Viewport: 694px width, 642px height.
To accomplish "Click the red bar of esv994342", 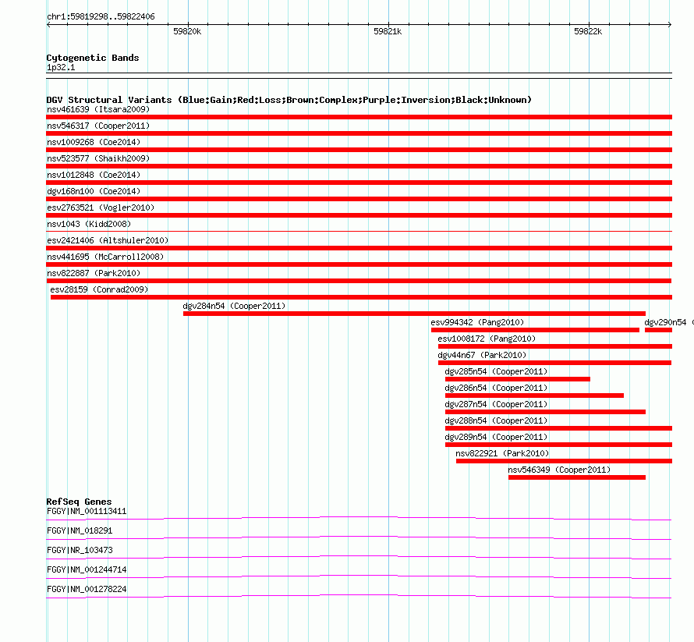I will [535, 330].
